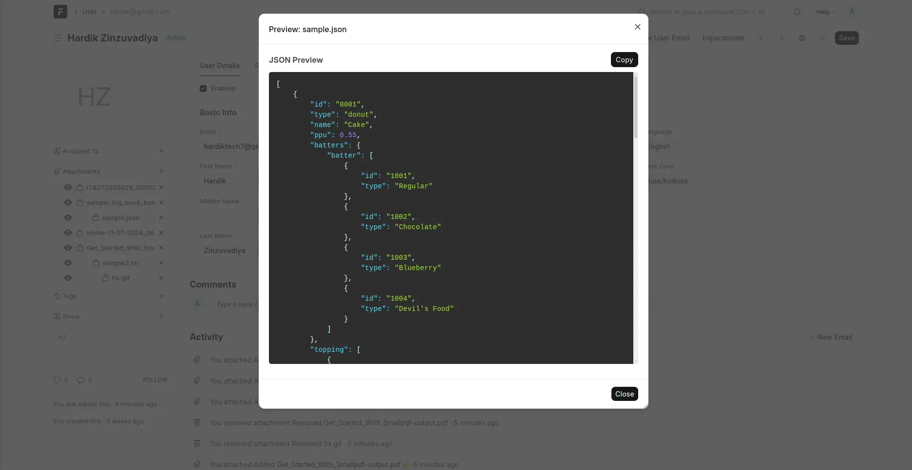Open sample.json attachment link
Screen dimensions: 912x470
[121, 217]
